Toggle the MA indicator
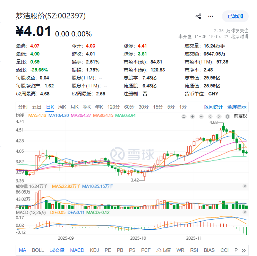The height and width of the screenshot is (256, 257). pyautogui.click(x=23, y=250)
